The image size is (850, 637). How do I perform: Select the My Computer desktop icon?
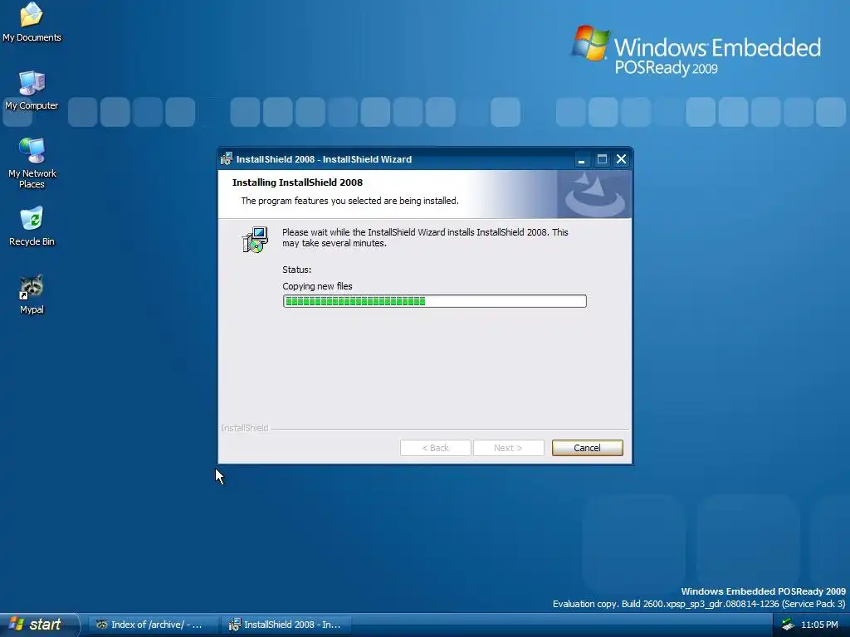pyautogui.click(x=32, y=90)
